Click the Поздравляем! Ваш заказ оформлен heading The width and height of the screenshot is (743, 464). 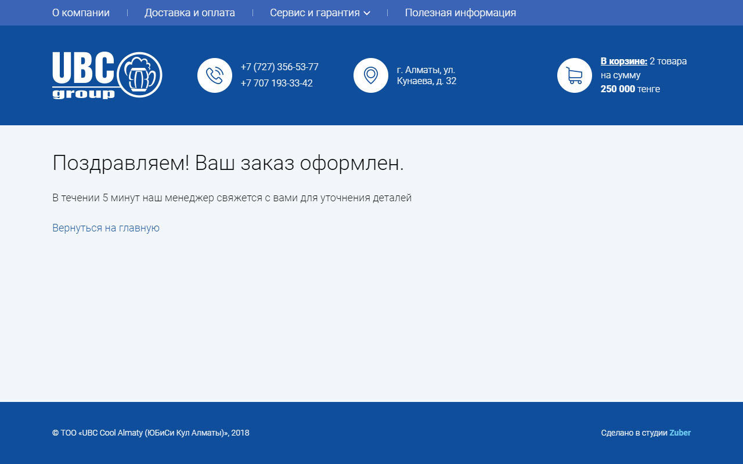228,164
